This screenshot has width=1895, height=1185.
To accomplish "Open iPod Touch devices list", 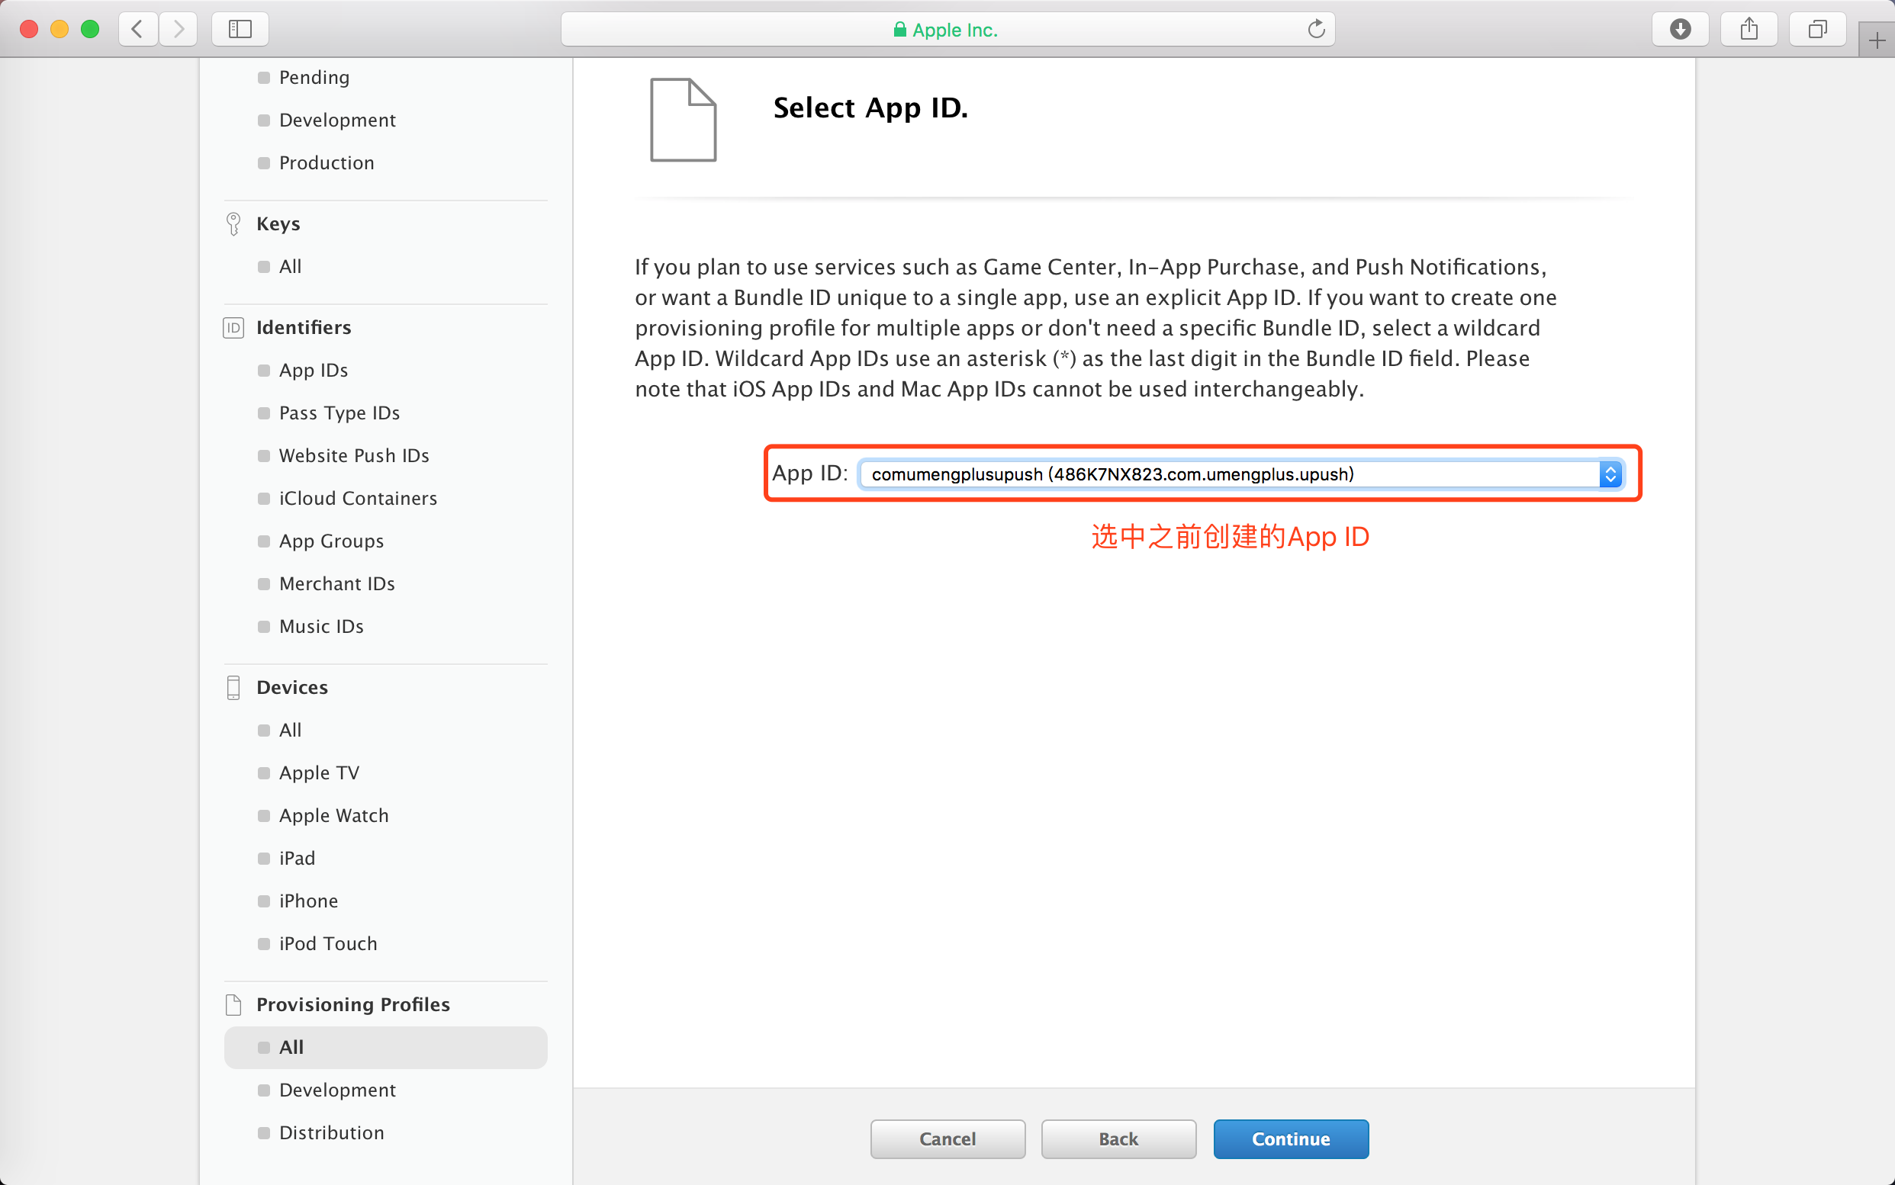I will [329, 944].
